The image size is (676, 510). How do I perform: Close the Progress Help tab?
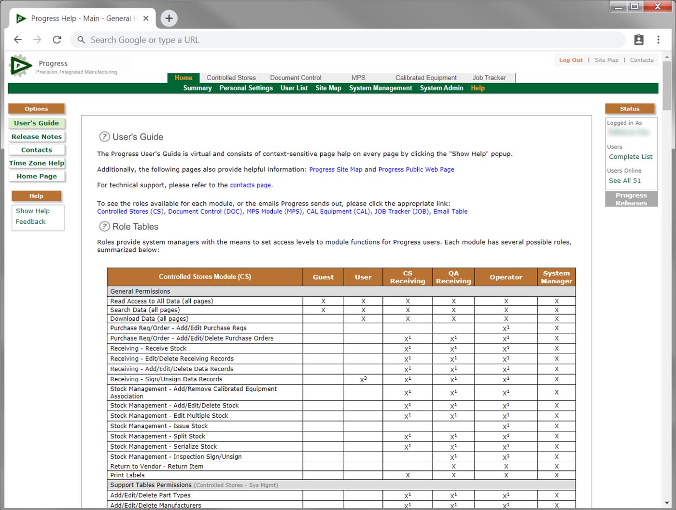coord(146,18)
